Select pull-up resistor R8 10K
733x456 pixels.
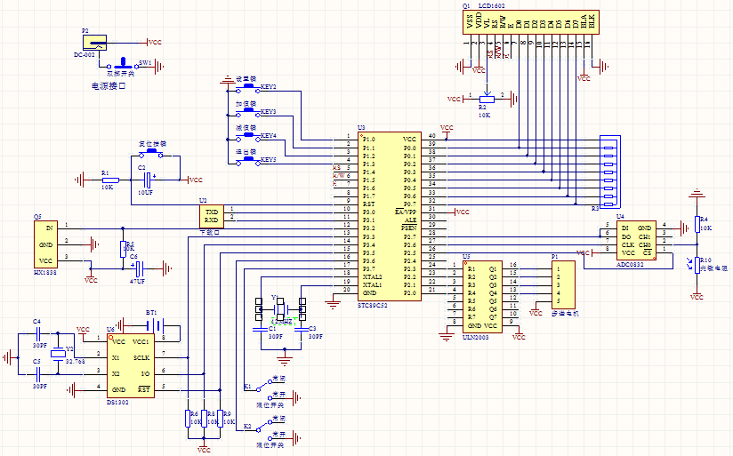[204, 418]
